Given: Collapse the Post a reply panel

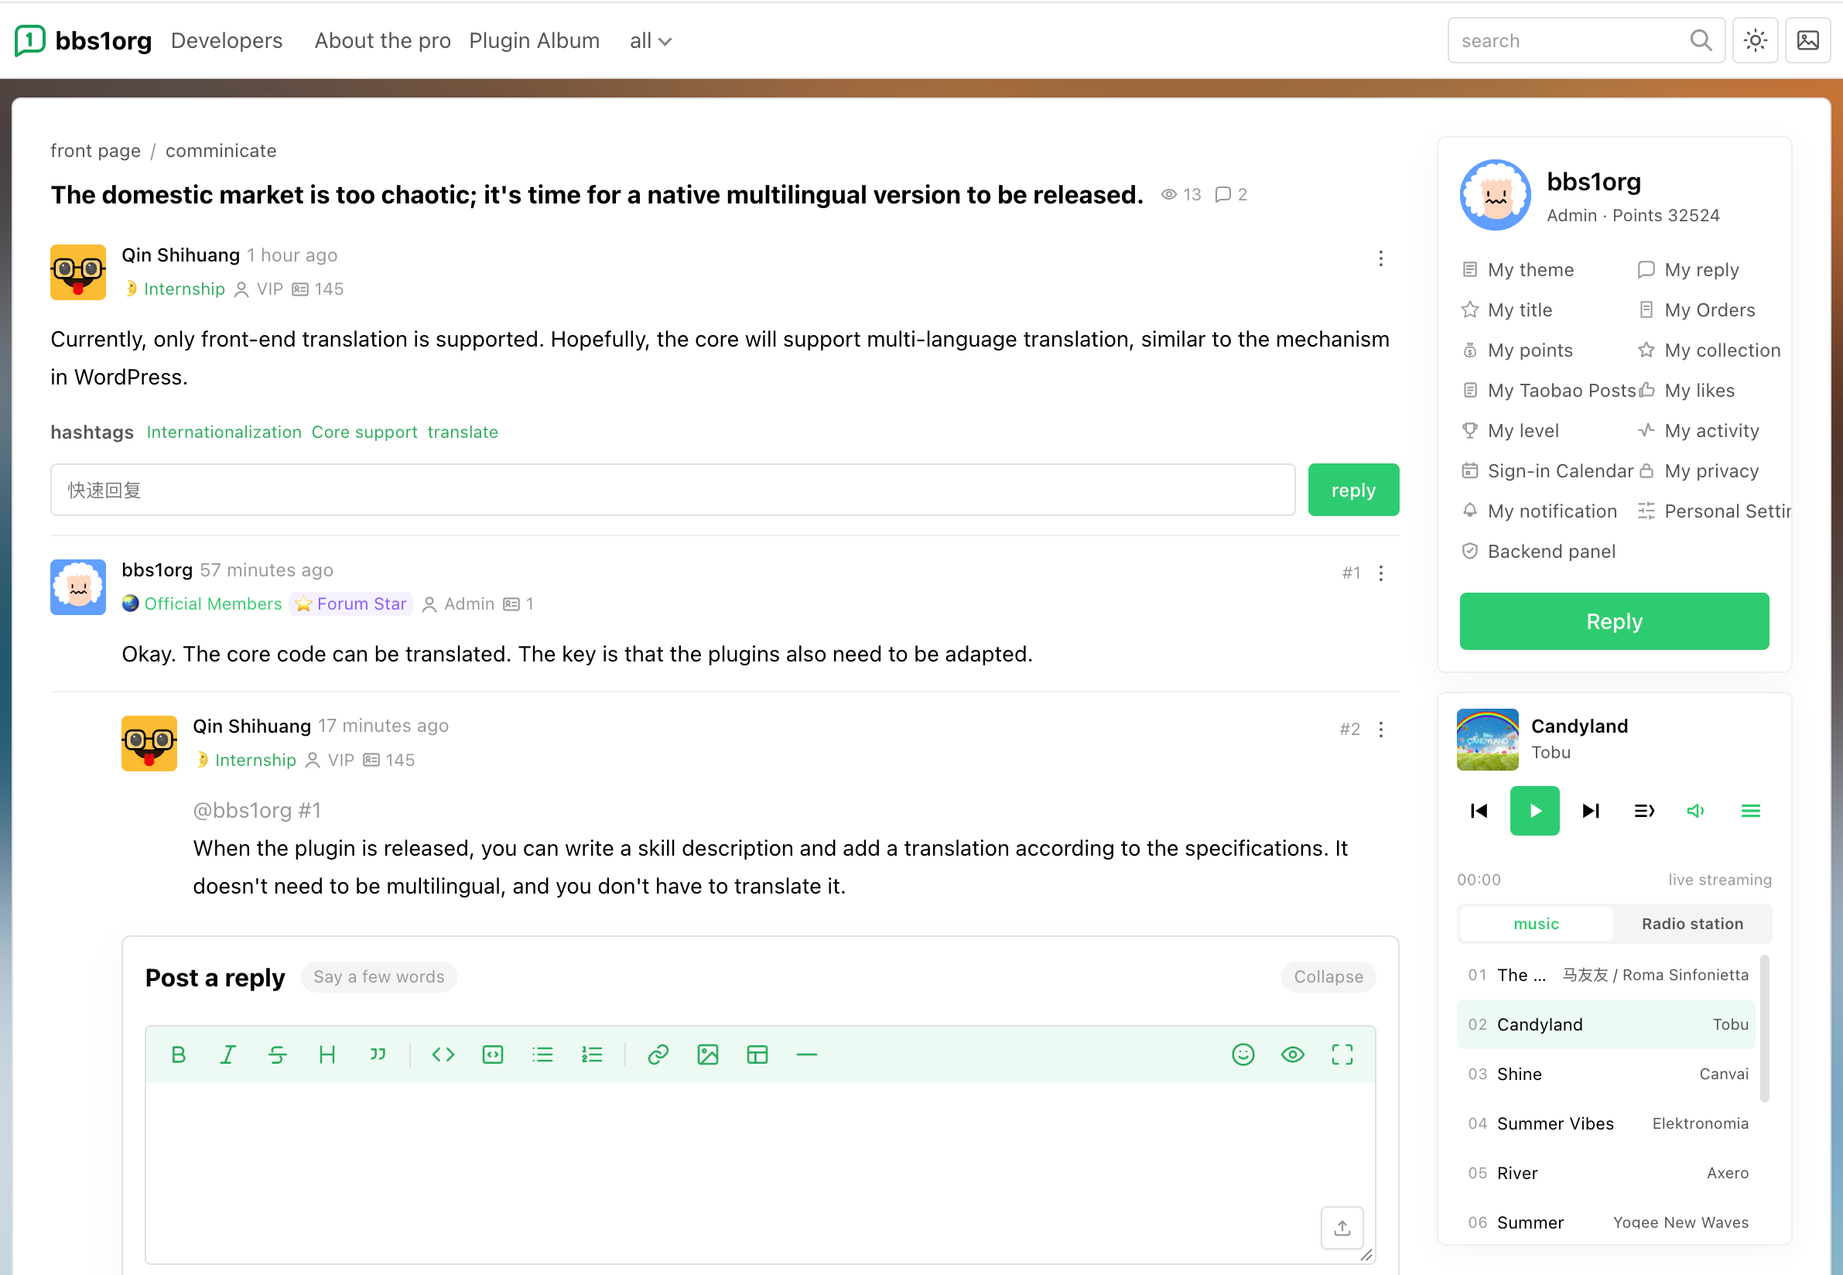Looking at the screenshot, I should 1328,977.
